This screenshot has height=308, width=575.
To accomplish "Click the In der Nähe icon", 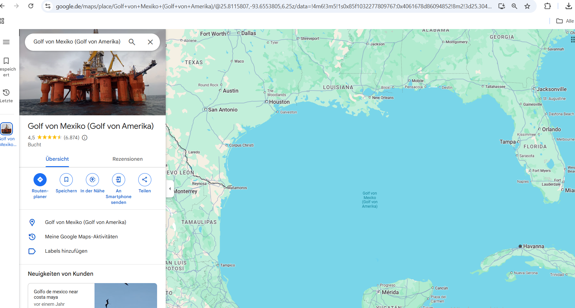I will pyautogui.click(x=92, y=180).
